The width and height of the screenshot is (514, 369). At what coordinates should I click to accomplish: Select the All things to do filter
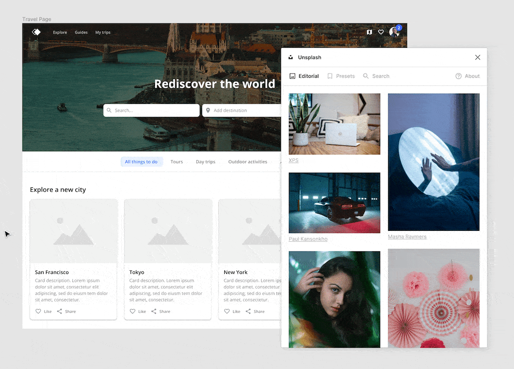point(141,162)
